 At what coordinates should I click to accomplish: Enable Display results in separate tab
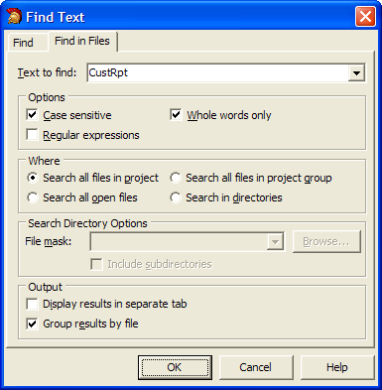pyautogui.click(x=32, y=304)
